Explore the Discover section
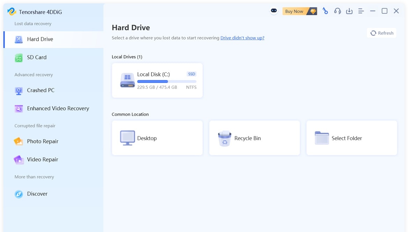The width and height of the screenshot is (408, 232). 37,194
